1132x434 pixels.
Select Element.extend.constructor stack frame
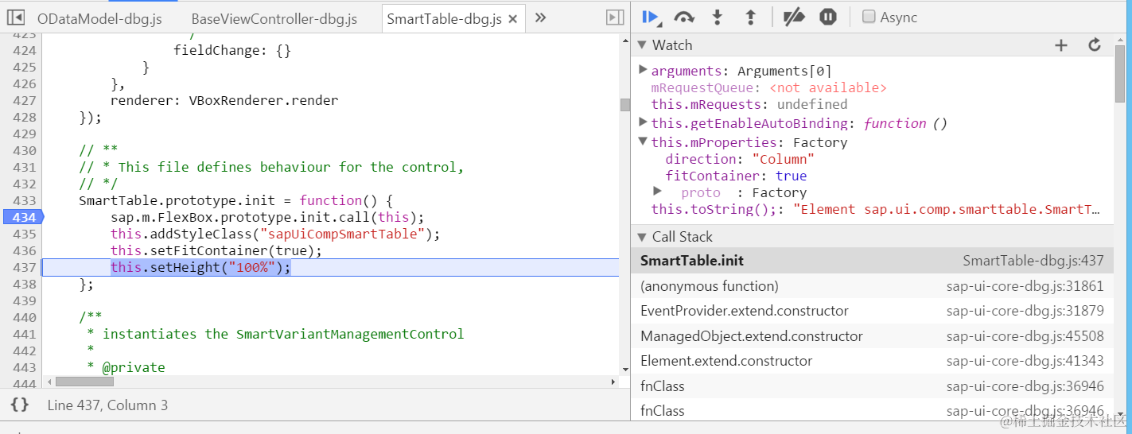(x=873, y=361)
